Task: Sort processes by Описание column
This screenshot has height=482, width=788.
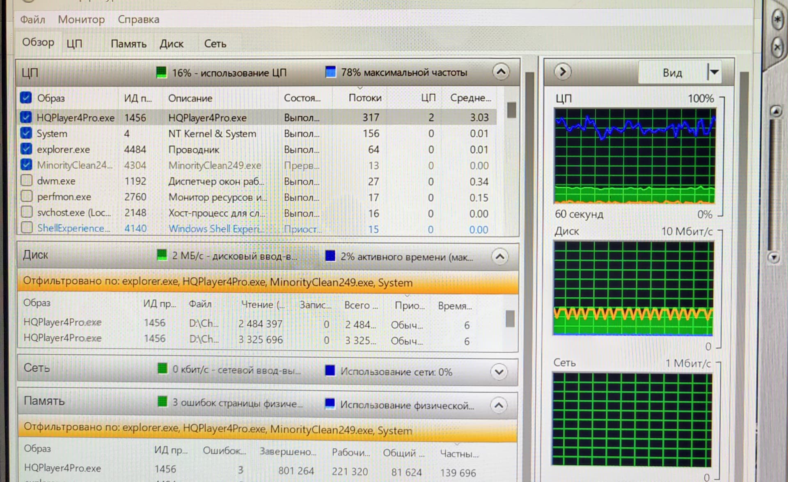Action: 190,98
